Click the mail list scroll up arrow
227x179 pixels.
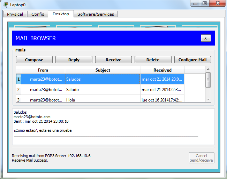coord(208,69)
